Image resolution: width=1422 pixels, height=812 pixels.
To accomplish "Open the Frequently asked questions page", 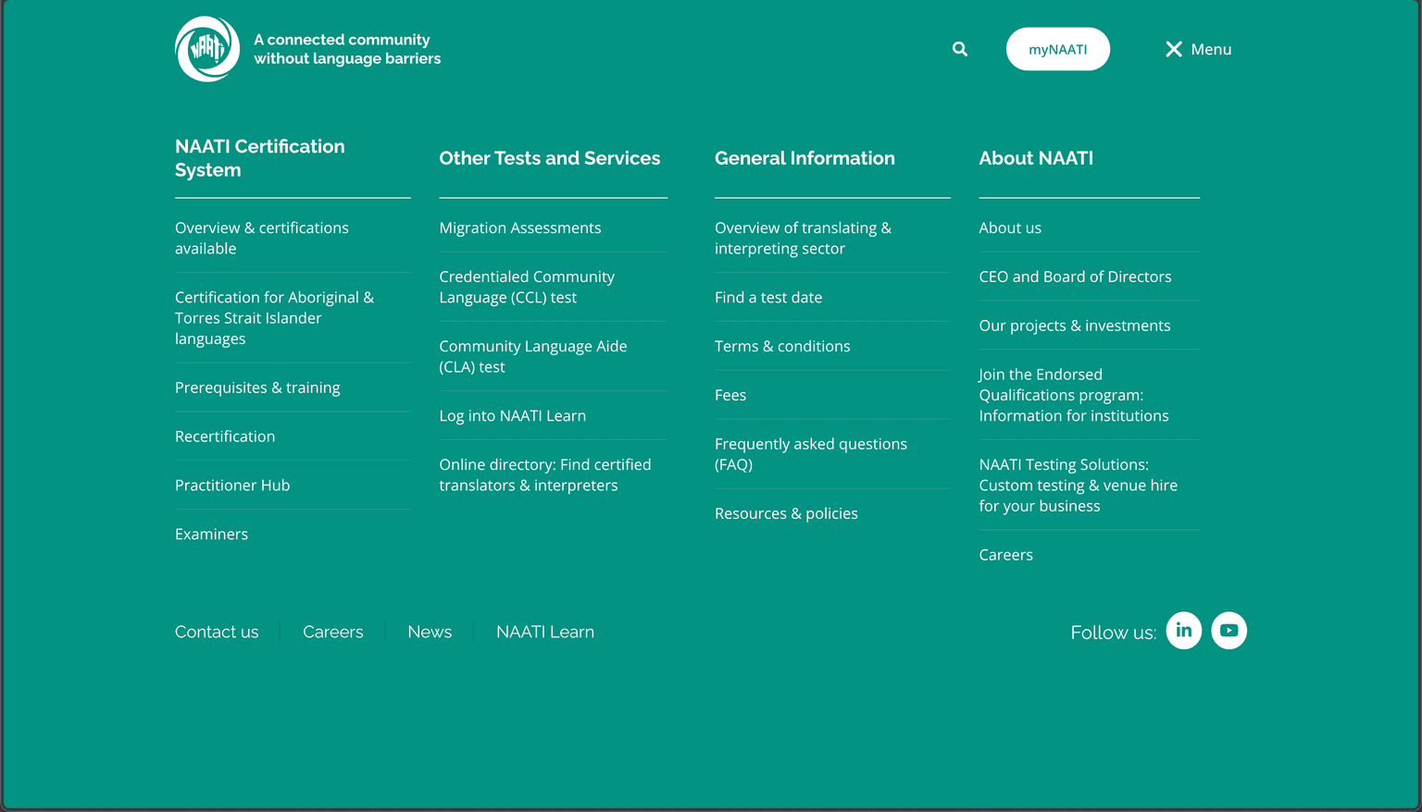I will [x=810, y=453].
